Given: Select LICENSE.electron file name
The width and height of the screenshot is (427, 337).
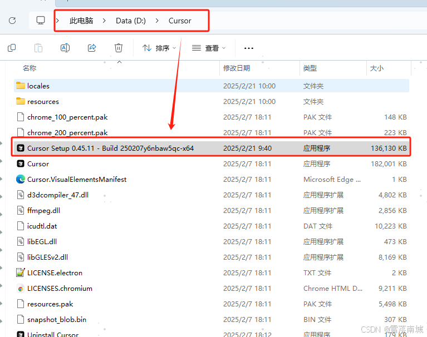Looking at the screenshot, I should coord(55,273).
